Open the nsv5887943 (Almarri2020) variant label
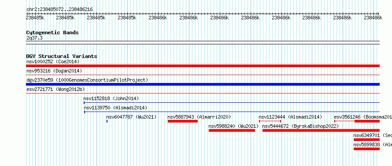The width and height of the screenshot is (392, 166). [199, 117]
